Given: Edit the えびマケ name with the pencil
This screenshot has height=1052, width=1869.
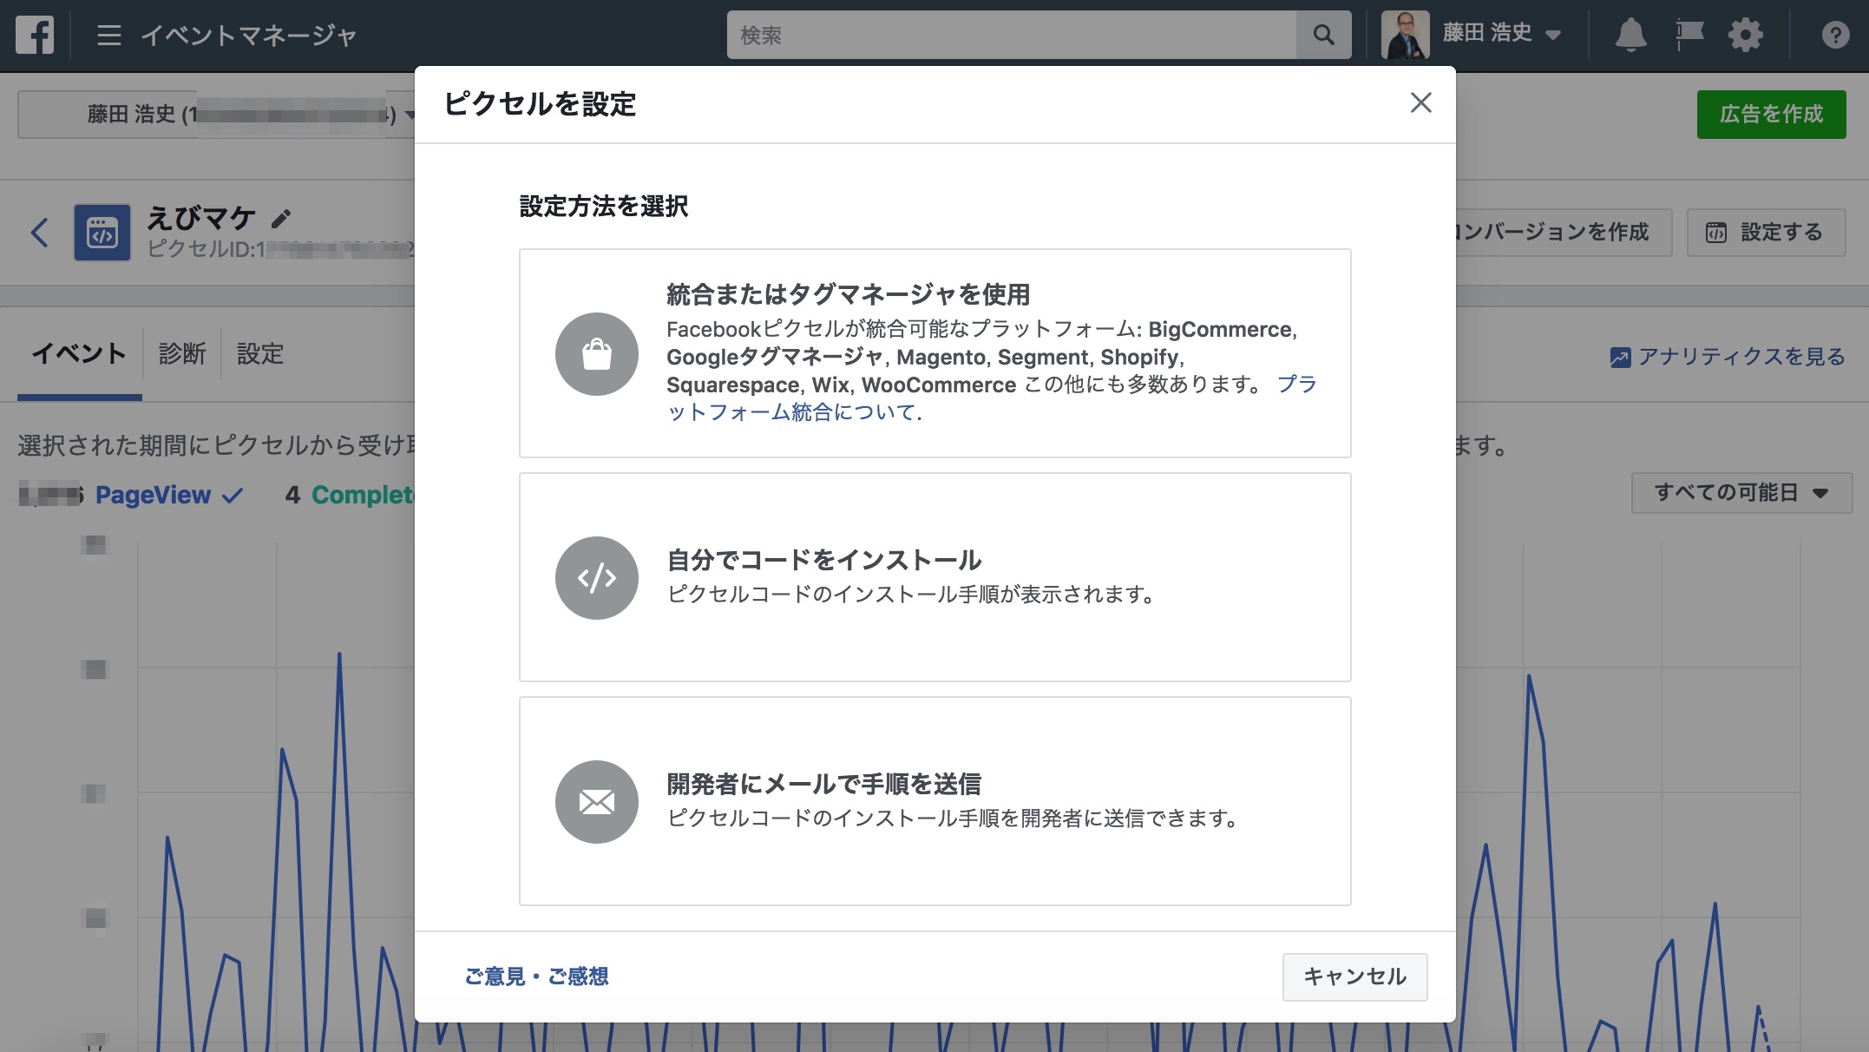Looking at the screenshot, I should click(x=280, y=218).
